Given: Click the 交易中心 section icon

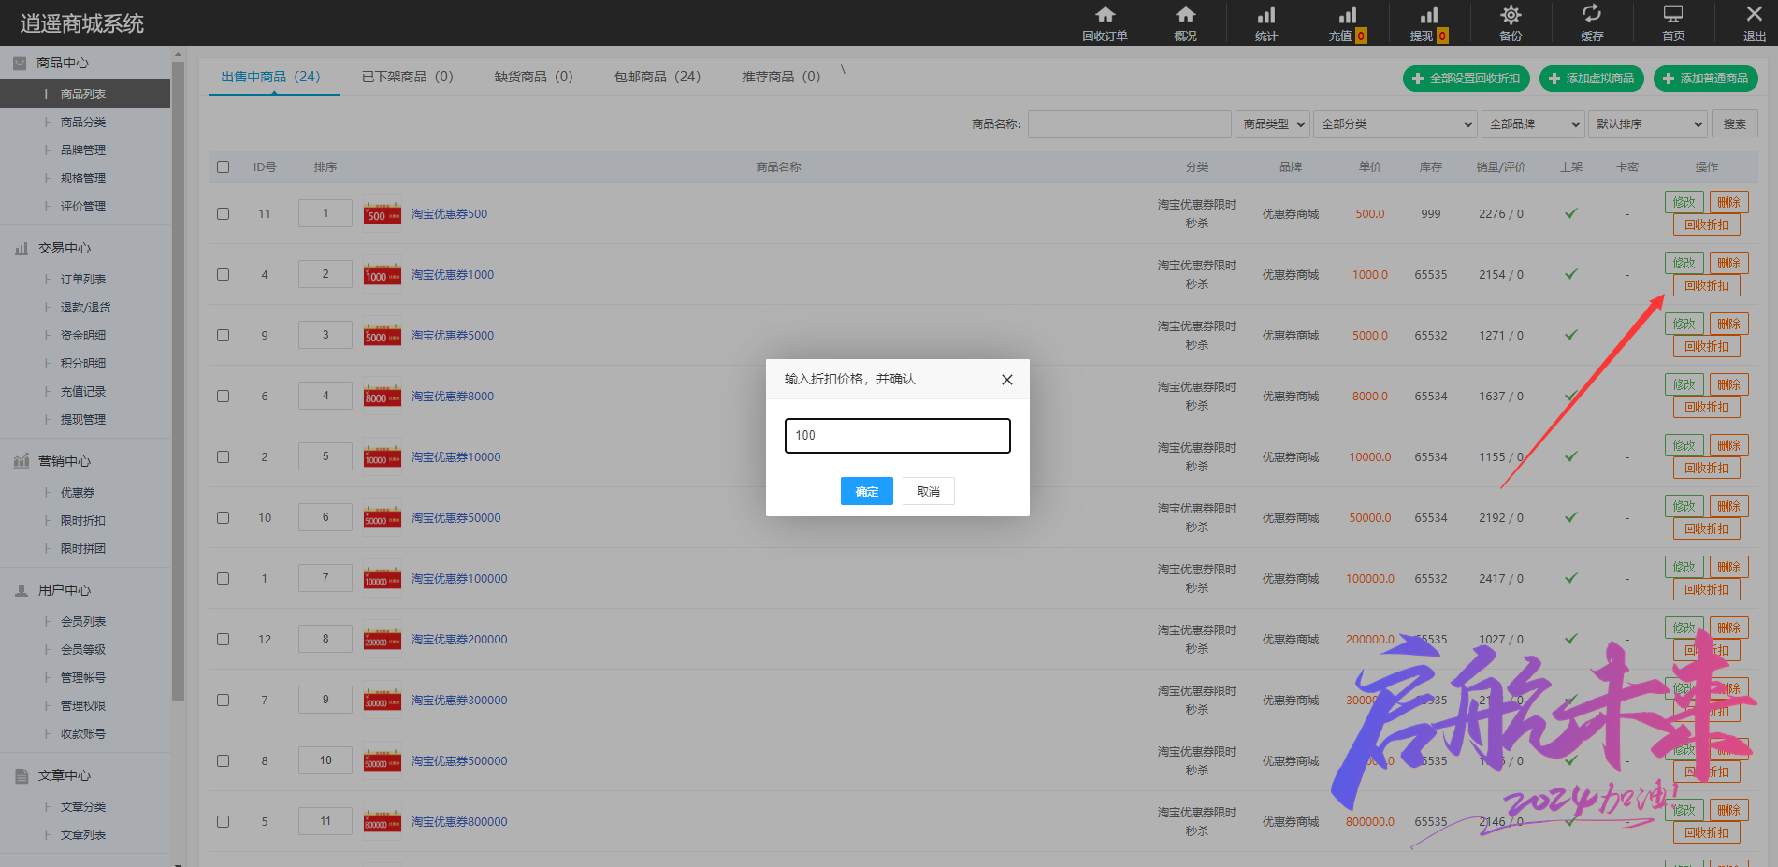Looking at the screenshot, I should [22, 248].
